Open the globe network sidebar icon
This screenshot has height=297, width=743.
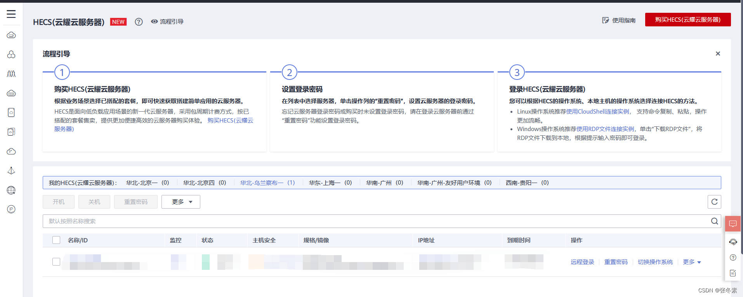[11, 190]
